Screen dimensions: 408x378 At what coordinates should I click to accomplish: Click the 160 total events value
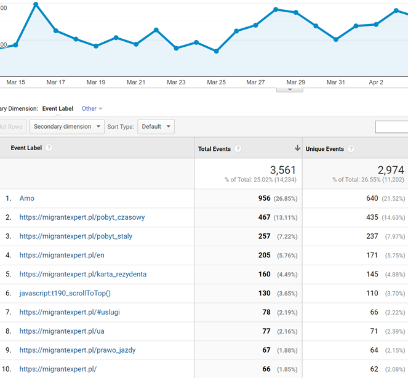click(x=265, y=275)
